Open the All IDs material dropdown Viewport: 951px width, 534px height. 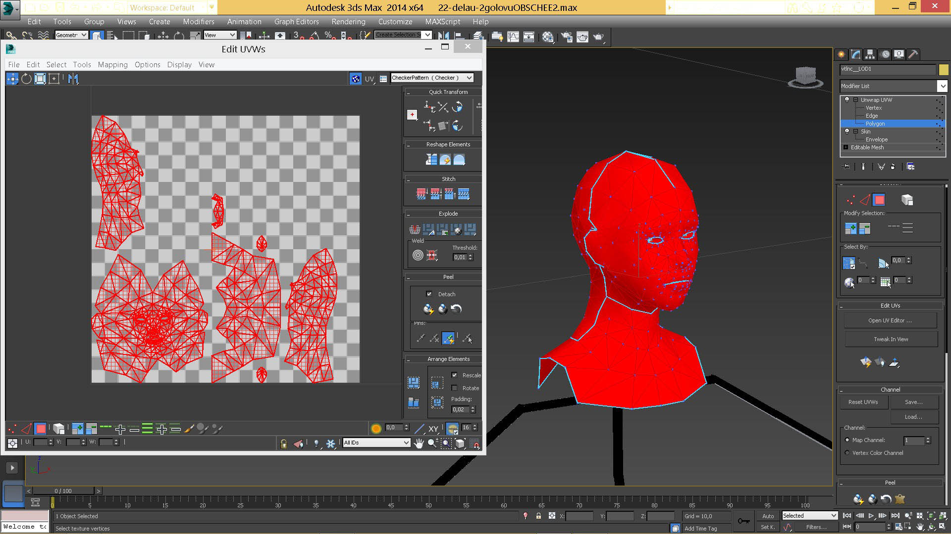[x=377, y=443]
